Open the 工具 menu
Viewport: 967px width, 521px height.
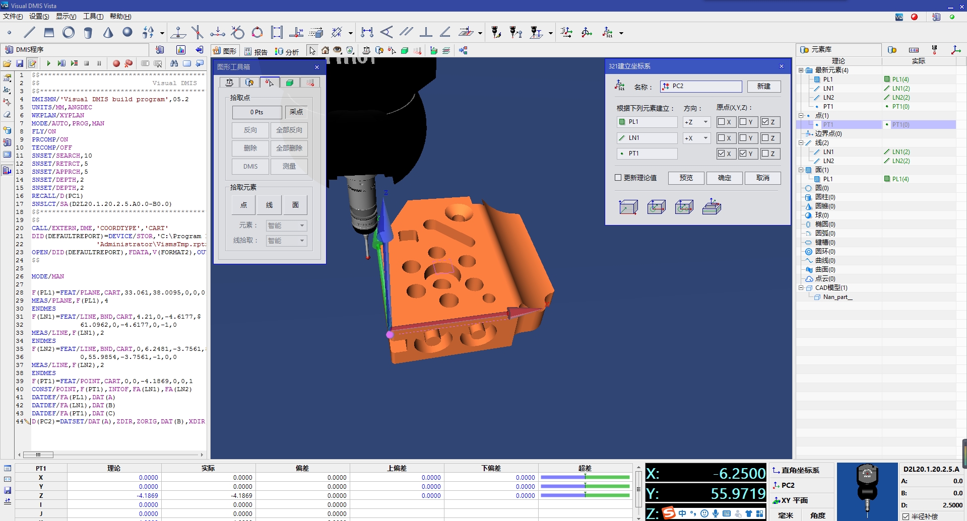[92, 16]
